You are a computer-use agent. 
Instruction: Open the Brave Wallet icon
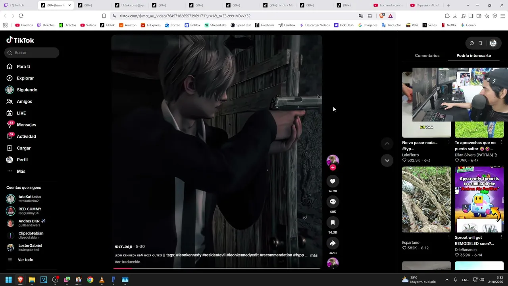pos(479,16)
